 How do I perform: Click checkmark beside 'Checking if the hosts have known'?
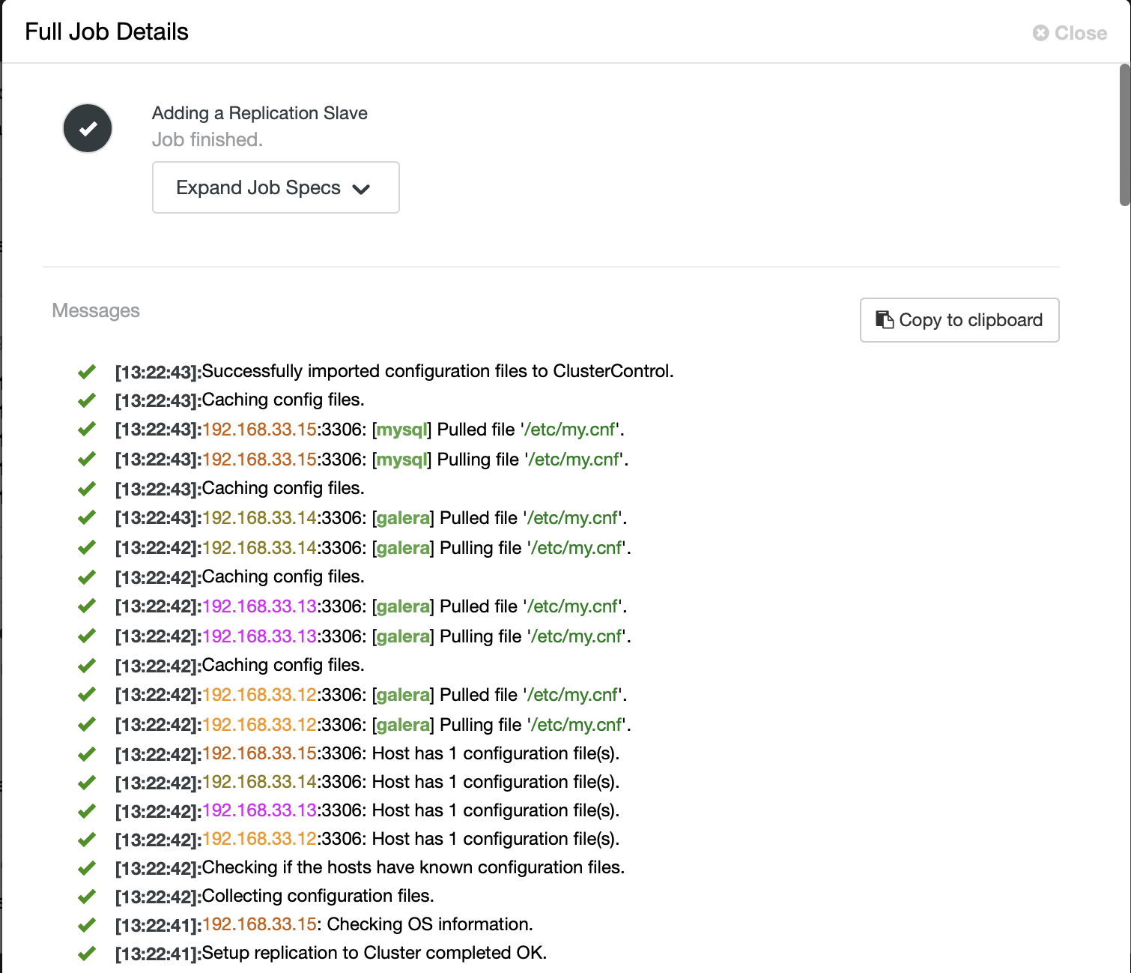[x=87, y=867]
